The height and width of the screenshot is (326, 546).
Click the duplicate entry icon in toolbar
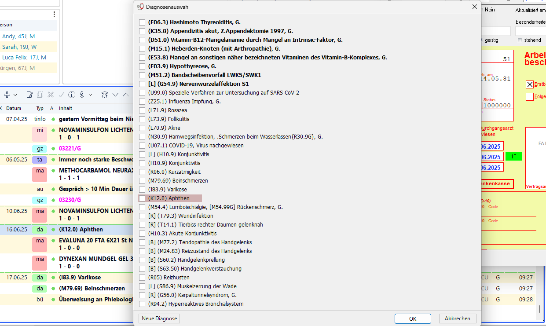point(40,95)
